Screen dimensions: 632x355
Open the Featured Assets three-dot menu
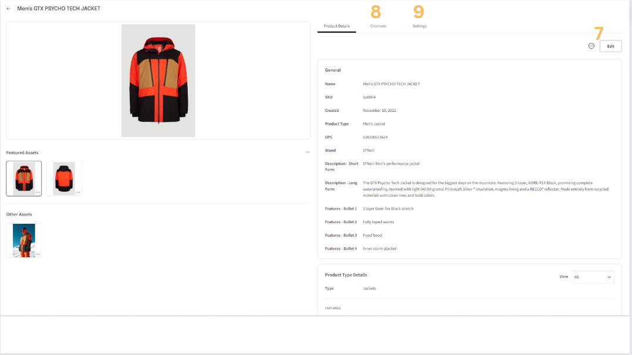[x=307, y=152]
